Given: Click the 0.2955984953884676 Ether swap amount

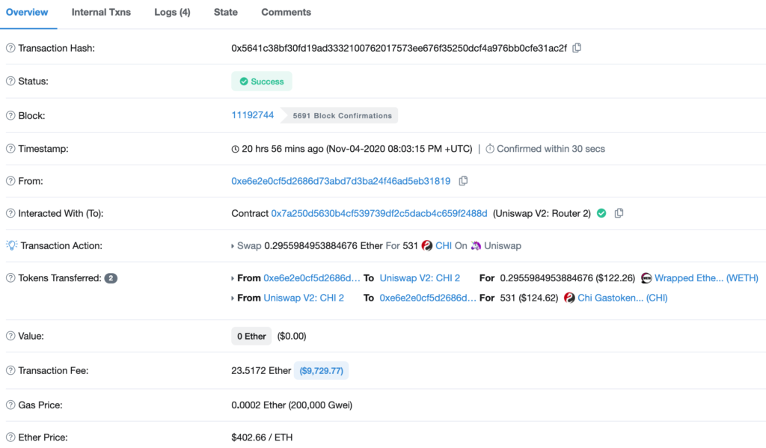Looking at the screenshot, I should click(323, 246).
